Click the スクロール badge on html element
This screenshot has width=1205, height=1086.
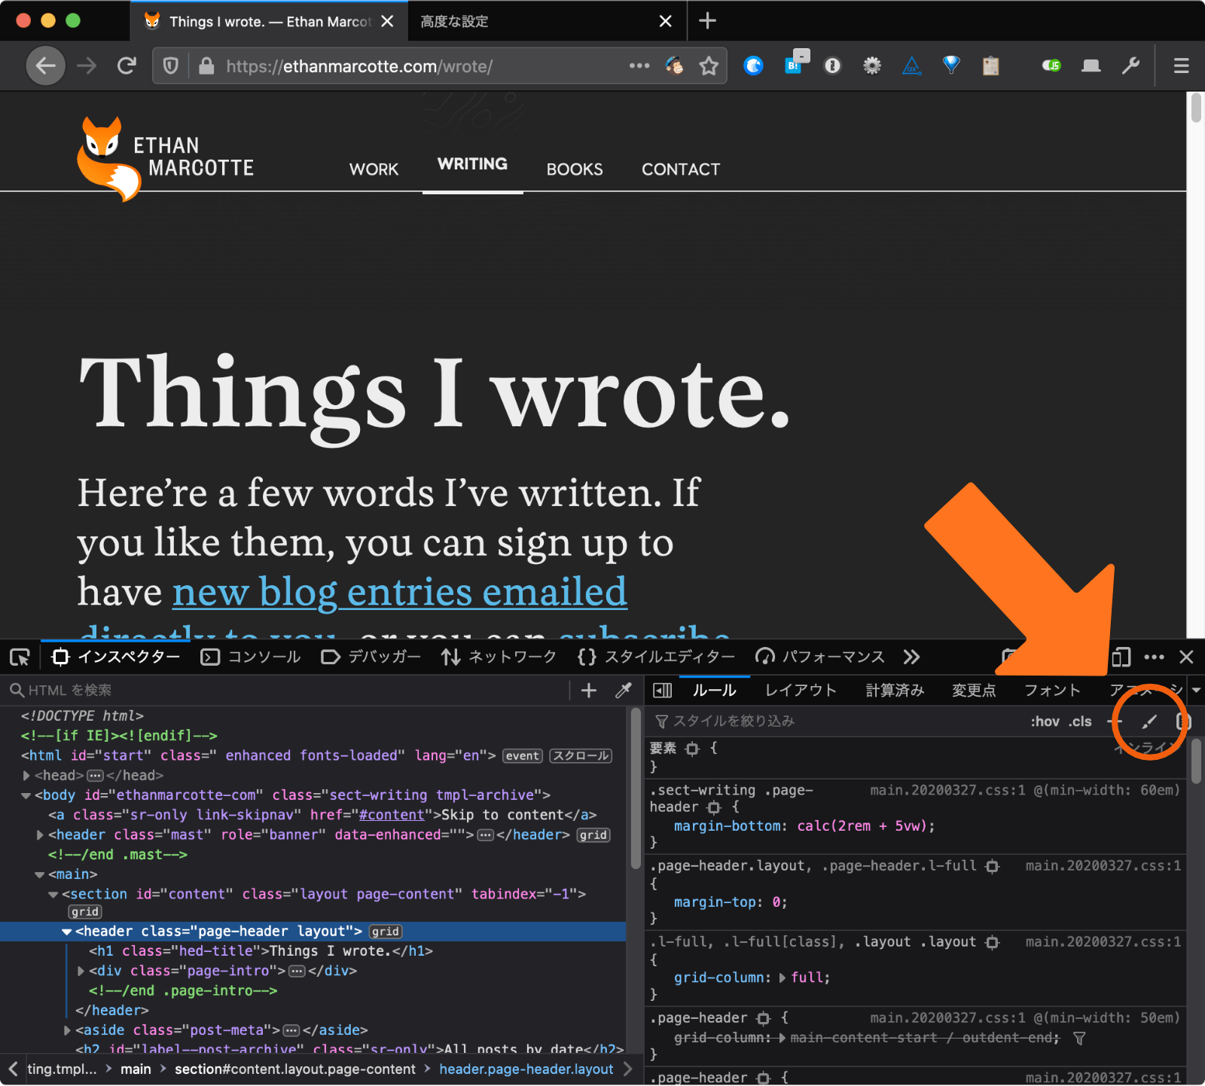pos(581,756)
